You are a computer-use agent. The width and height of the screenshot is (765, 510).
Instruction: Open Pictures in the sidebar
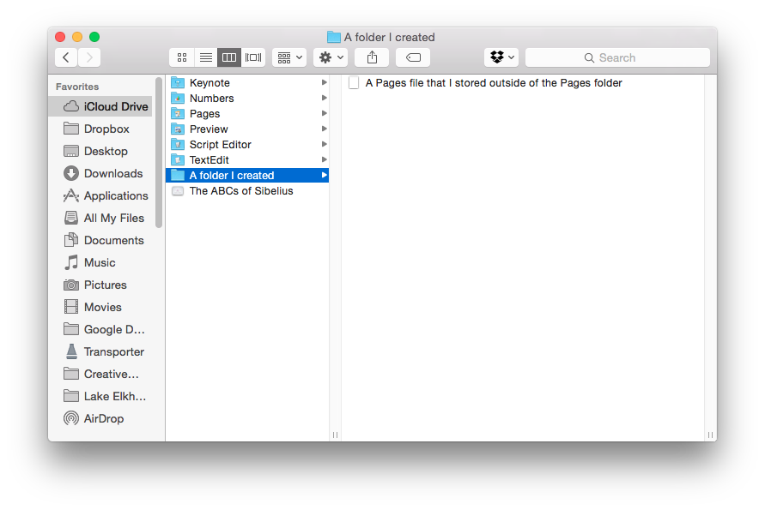pos(100,285)
